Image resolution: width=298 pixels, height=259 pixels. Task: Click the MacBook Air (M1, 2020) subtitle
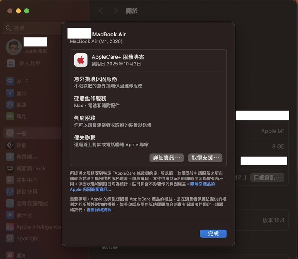click(96, 41)
